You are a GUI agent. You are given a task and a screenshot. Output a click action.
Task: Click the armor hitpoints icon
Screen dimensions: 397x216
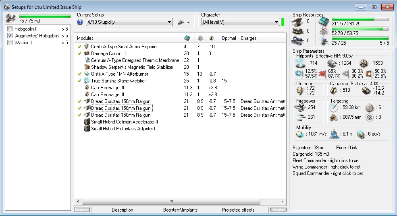pos(332,64)
